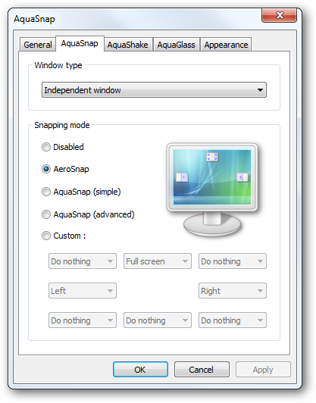Open the Left edge action dropdown
Image resolution: width=316 pixels, height=403 pixels.
pyautogui.click(x=83, y=291)
